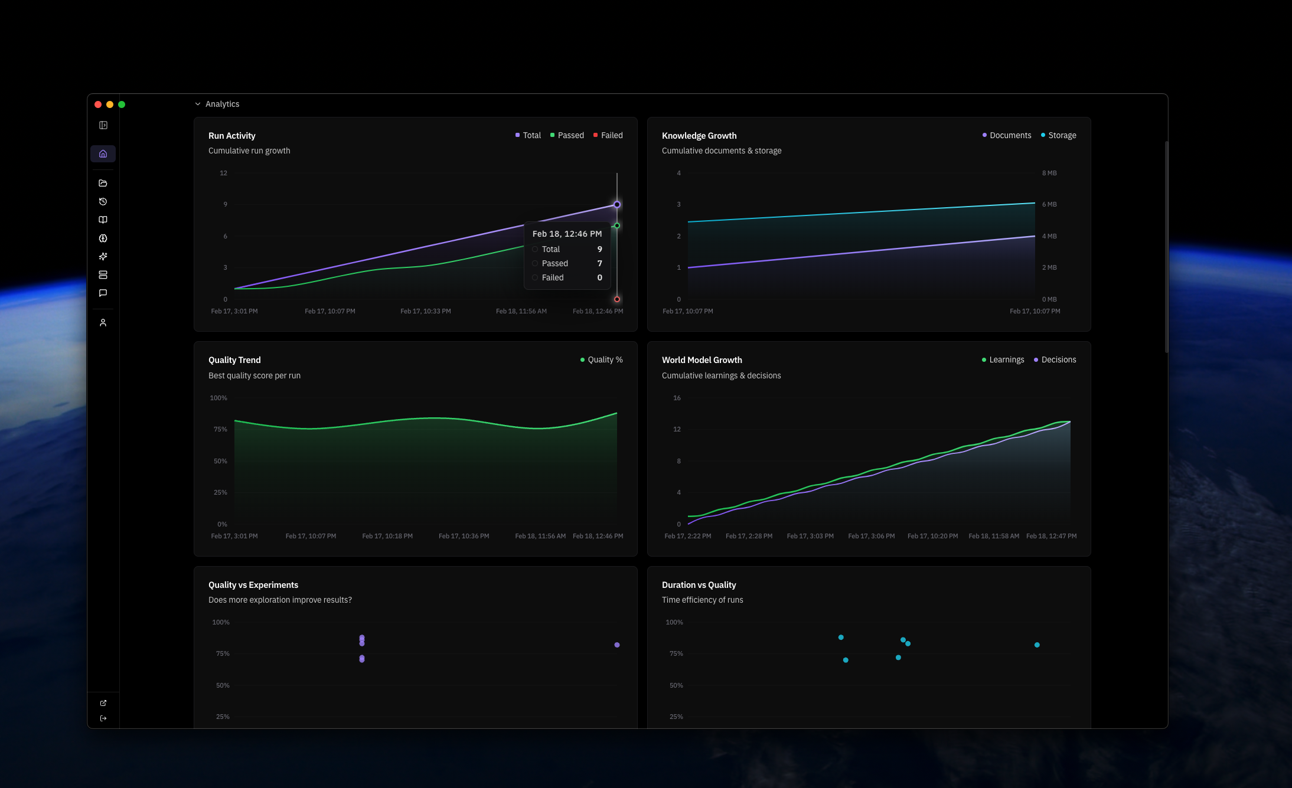Expand the sidebar panel toggle icon
1292x788 pixels.
[103, 125]
